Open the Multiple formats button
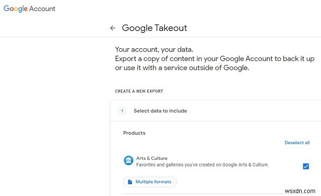Image resolution: width=321 pixels, height=196 pixels. [x=150, y=182]
